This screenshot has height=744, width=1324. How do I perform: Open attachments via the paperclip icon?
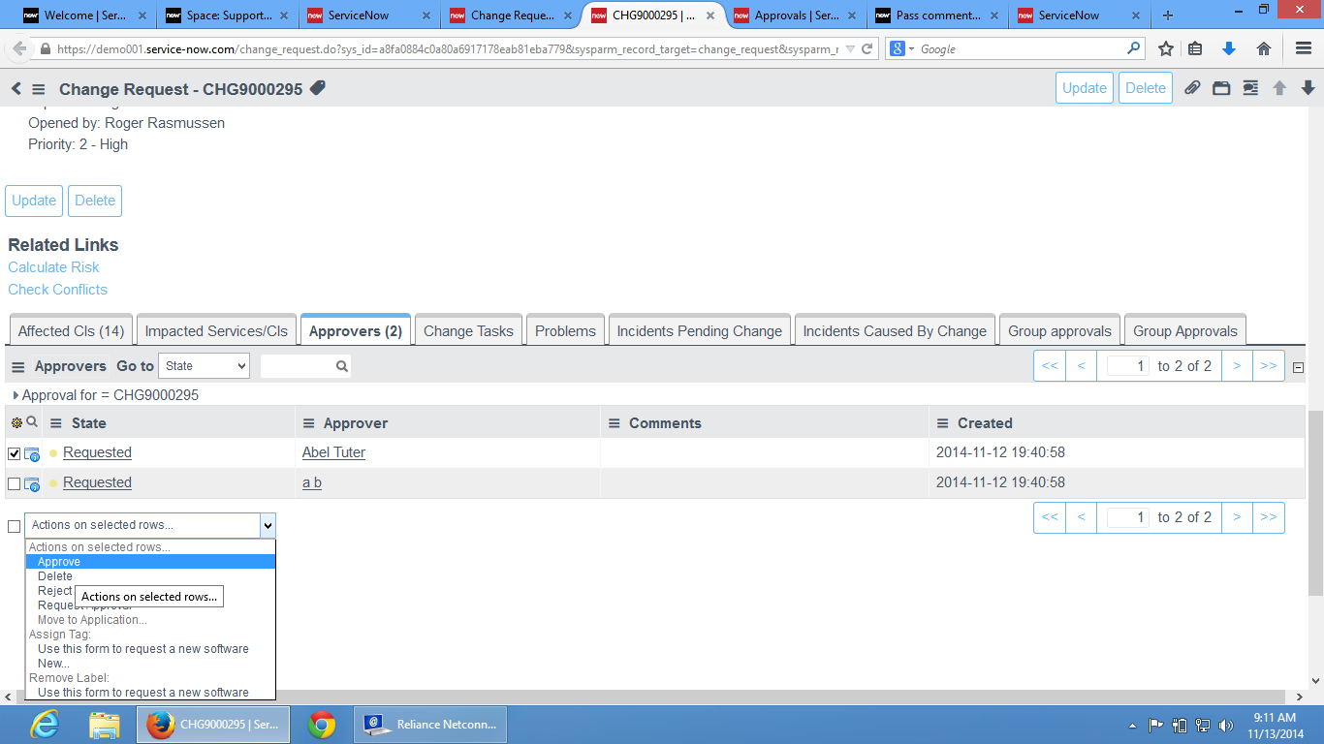point(1192,88)
